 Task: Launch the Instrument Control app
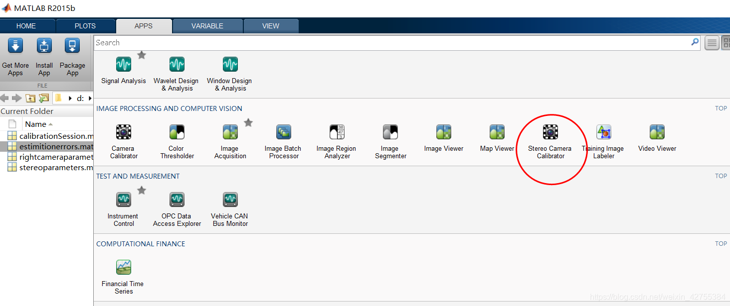point(123,208)
